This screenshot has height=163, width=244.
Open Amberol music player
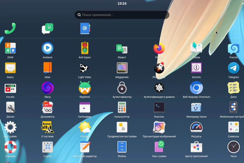[x=48, y=48]
